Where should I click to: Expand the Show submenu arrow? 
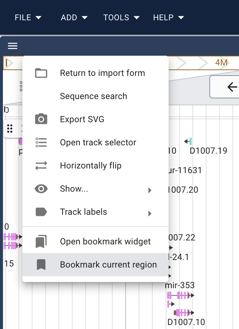point(150,190)
